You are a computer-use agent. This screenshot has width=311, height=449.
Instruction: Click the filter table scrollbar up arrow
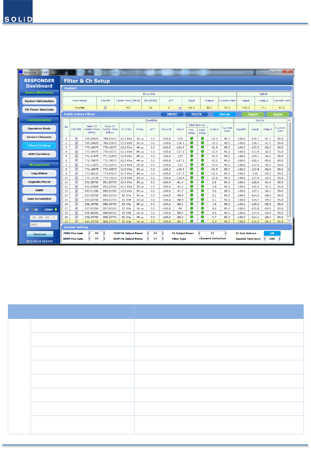[x=289, y=121]
